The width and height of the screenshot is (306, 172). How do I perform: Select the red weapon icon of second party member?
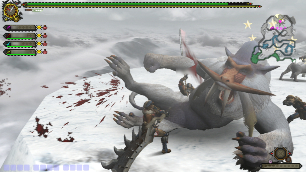[x=8, y=36]
